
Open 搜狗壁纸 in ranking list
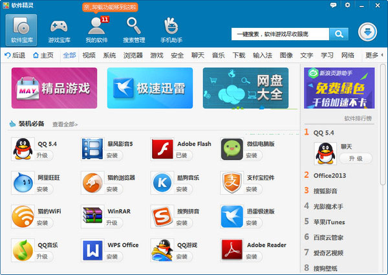click(325, 268)
